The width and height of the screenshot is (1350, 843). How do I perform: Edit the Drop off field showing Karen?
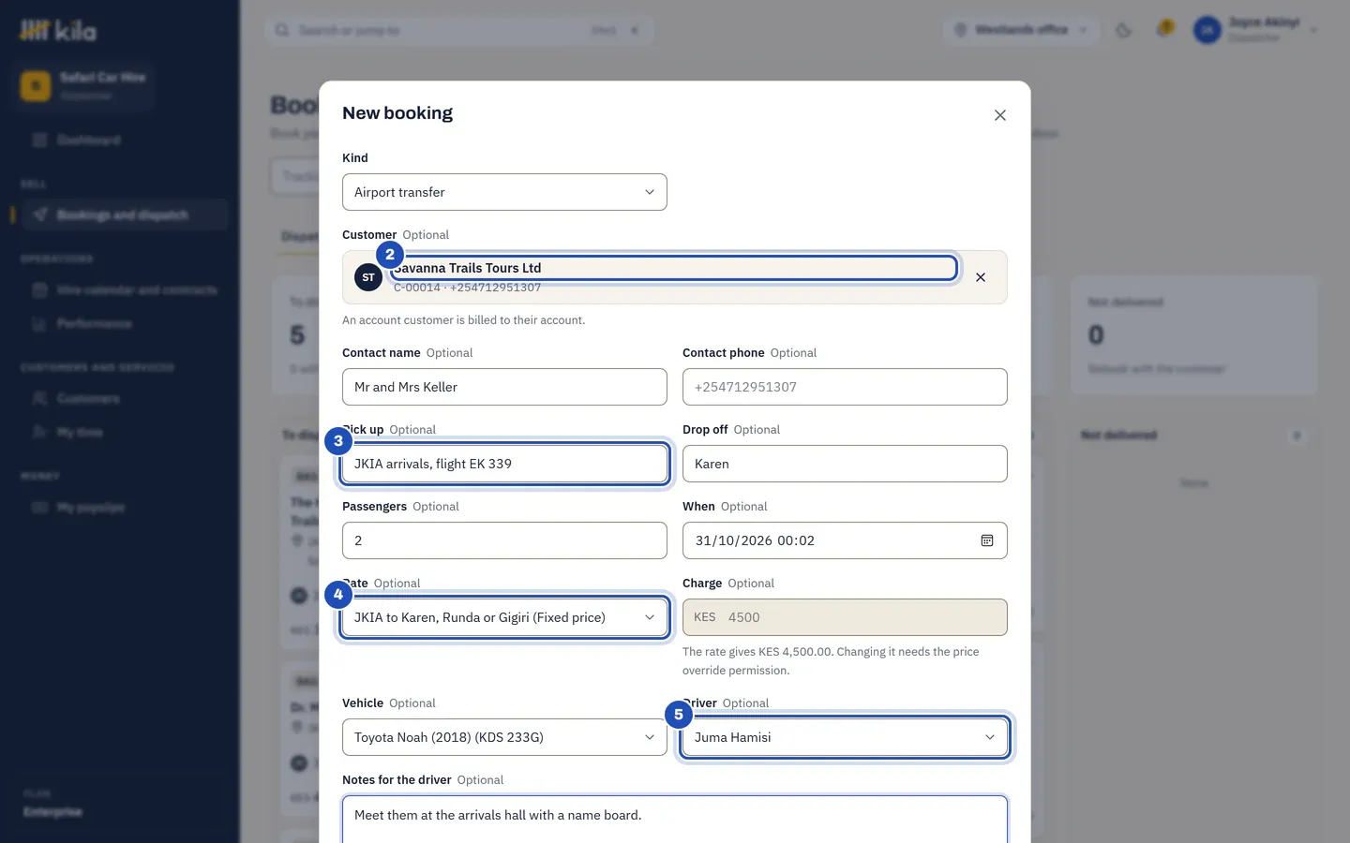[845, 464]
